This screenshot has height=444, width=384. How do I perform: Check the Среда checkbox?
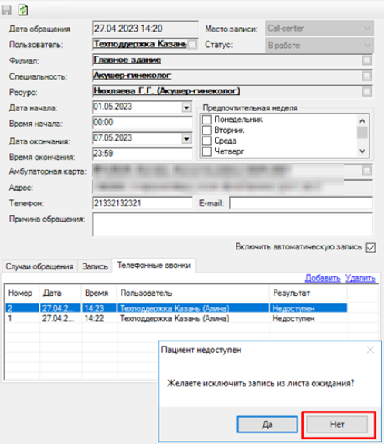pyautogui.click(x=207, y=141)
